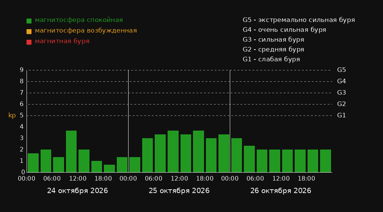Click 26 October bar starting at 00:00
The height and width of the screenshot is (212, 383).
(237, 155)
